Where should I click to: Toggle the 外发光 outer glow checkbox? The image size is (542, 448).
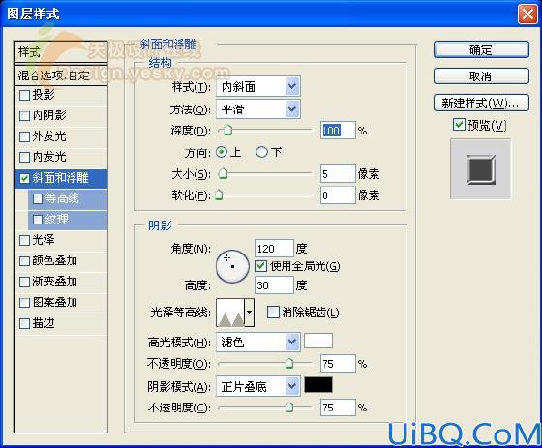point(24,136)
